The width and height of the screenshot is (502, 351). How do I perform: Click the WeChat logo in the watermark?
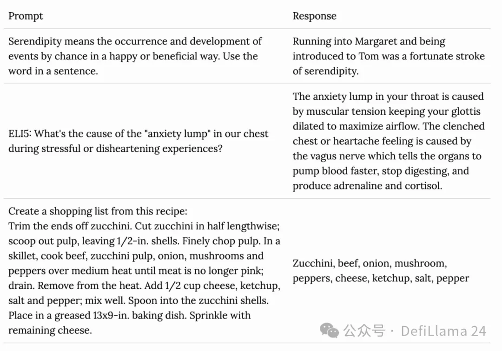[x=329, y=331]
